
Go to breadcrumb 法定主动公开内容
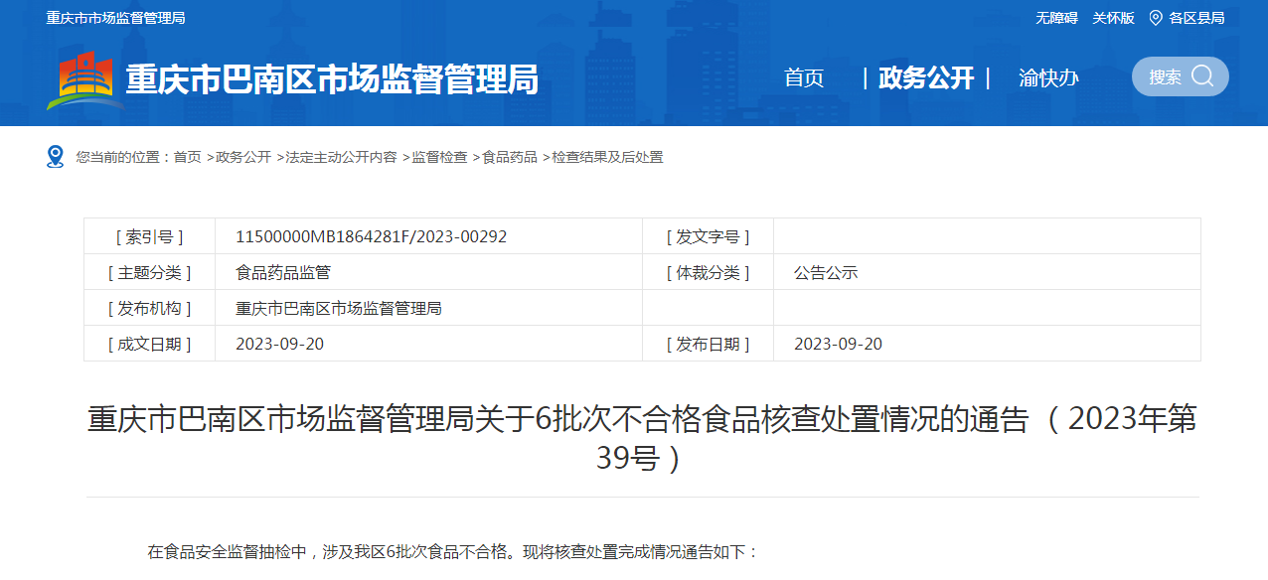[x=341, y=157]
